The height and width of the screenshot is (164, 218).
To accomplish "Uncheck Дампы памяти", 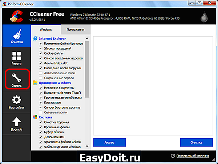I will [x=40, y=137].
